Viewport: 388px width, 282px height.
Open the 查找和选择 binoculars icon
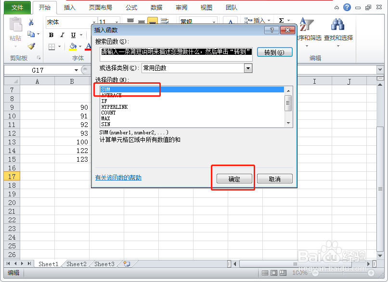[337, 24]
